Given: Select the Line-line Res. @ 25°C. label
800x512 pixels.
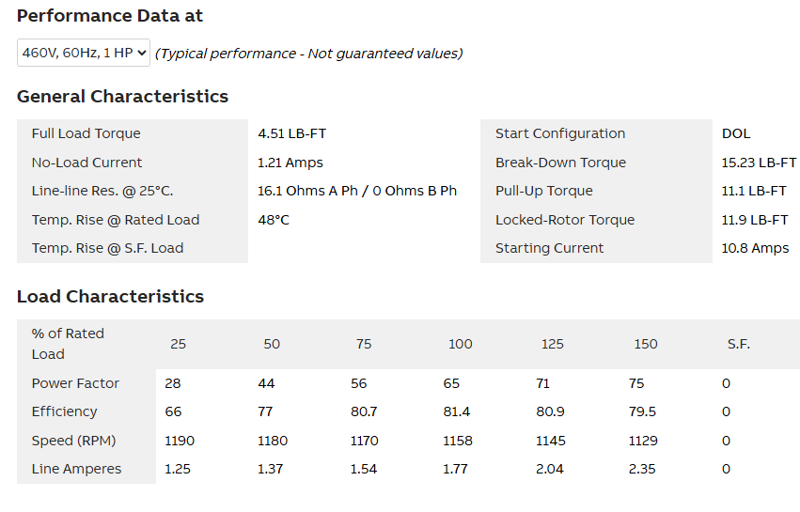Looking at the screenshot, I should tap(102, 191).
